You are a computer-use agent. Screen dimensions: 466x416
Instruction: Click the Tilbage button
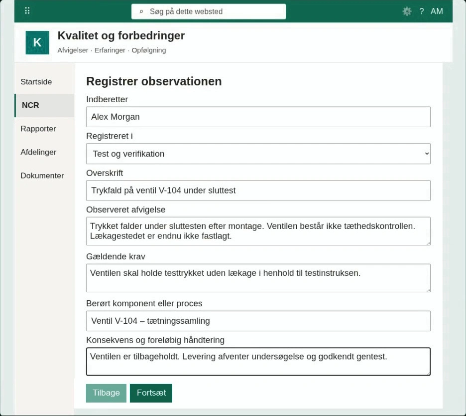106,393
